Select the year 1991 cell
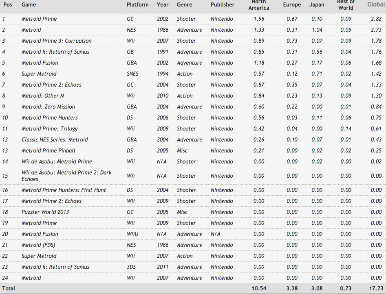The image size is (386, 294). pos(163,52)
